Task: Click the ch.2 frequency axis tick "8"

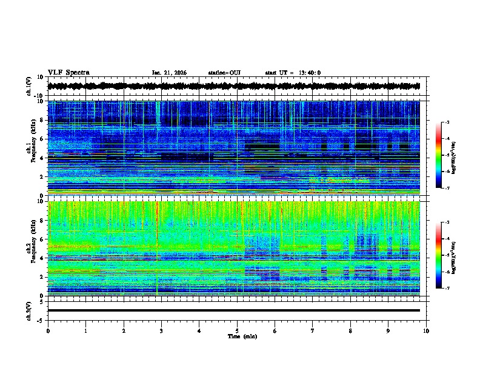Action: (42, 221)
